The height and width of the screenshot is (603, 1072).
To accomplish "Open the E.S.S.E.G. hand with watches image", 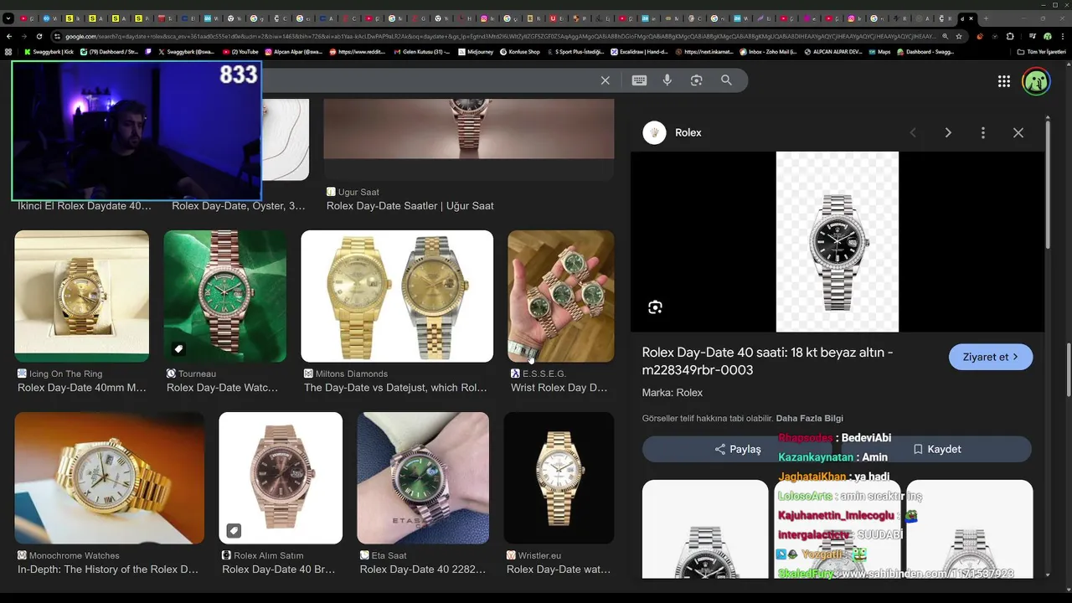I will click(561, 296).
